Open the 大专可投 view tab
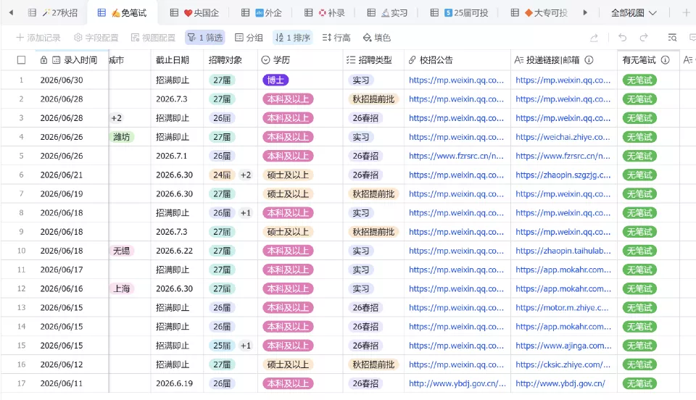Screen dimensions: 696x400 (539, 13)
